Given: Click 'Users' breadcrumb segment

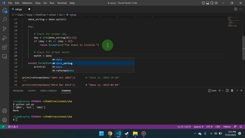Looking at the screenshot, I should click(x=20, y=15).
